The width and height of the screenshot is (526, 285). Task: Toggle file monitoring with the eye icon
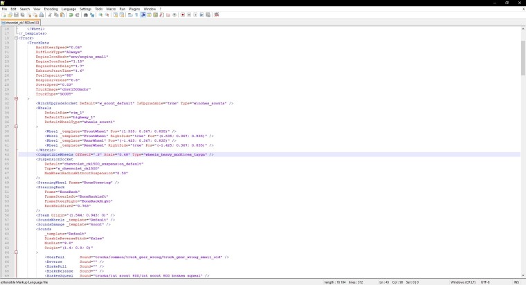pyautogui.click(x=174, y=15)
